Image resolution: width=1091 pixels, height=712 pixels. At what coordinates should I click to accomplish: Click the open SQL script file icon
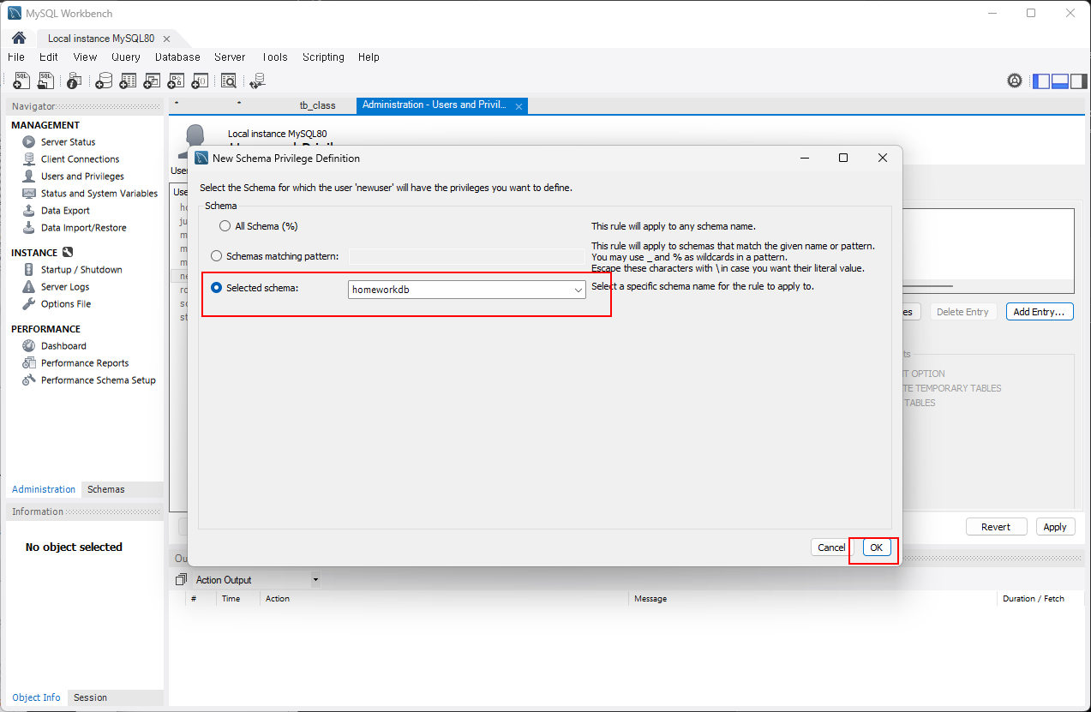tap(46, 81)
